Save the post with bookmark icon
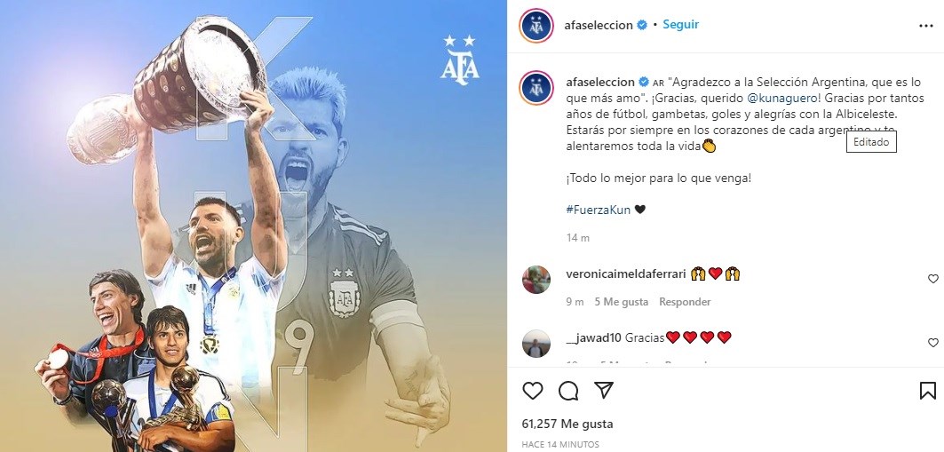This screenshot has height=452, width=944. tap(928, 391)
